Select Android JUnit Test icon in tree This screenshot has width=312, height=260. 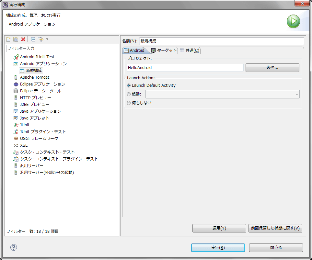coord(16,57)
